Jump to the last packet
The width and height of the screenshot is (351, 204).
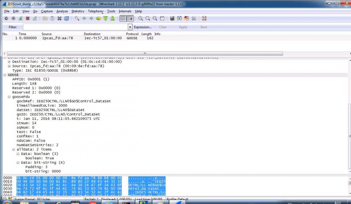pos(112,18)
